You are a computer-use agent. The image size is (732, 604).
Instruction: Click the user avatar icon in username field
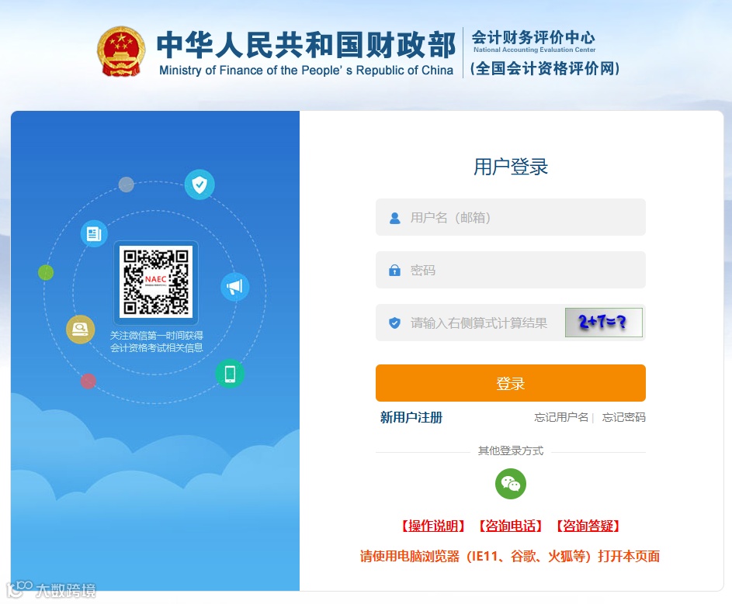(395, 218)
